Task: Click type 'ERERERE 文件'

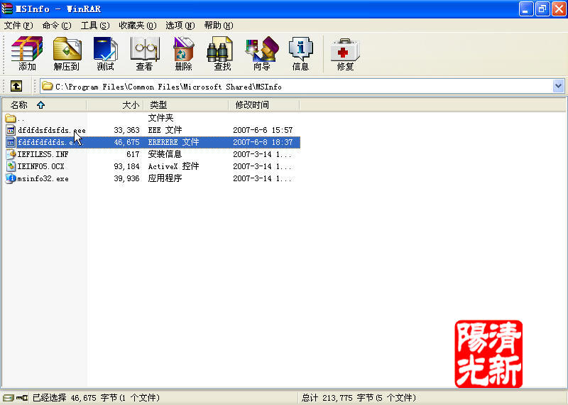Action: (x=173, y=142)
